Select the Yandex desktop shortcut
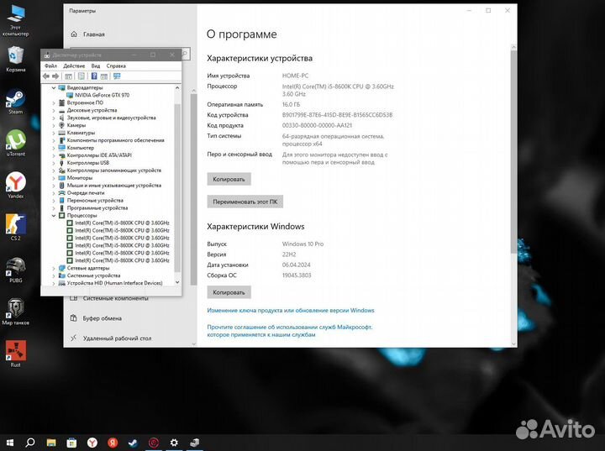 (15, 186)
